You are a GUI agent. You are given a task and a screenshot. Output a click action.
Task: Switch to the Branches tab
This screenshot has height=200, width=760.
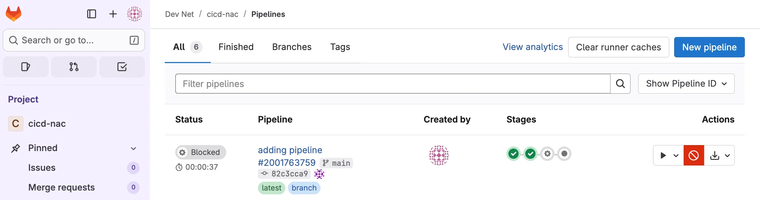(x=292, y=47)
